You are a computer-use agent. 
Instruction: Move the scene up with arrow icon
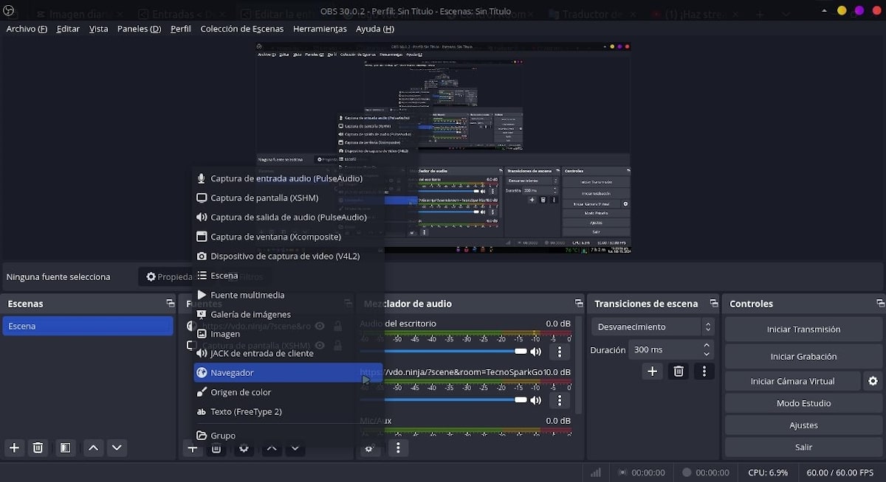coord(93,447)
